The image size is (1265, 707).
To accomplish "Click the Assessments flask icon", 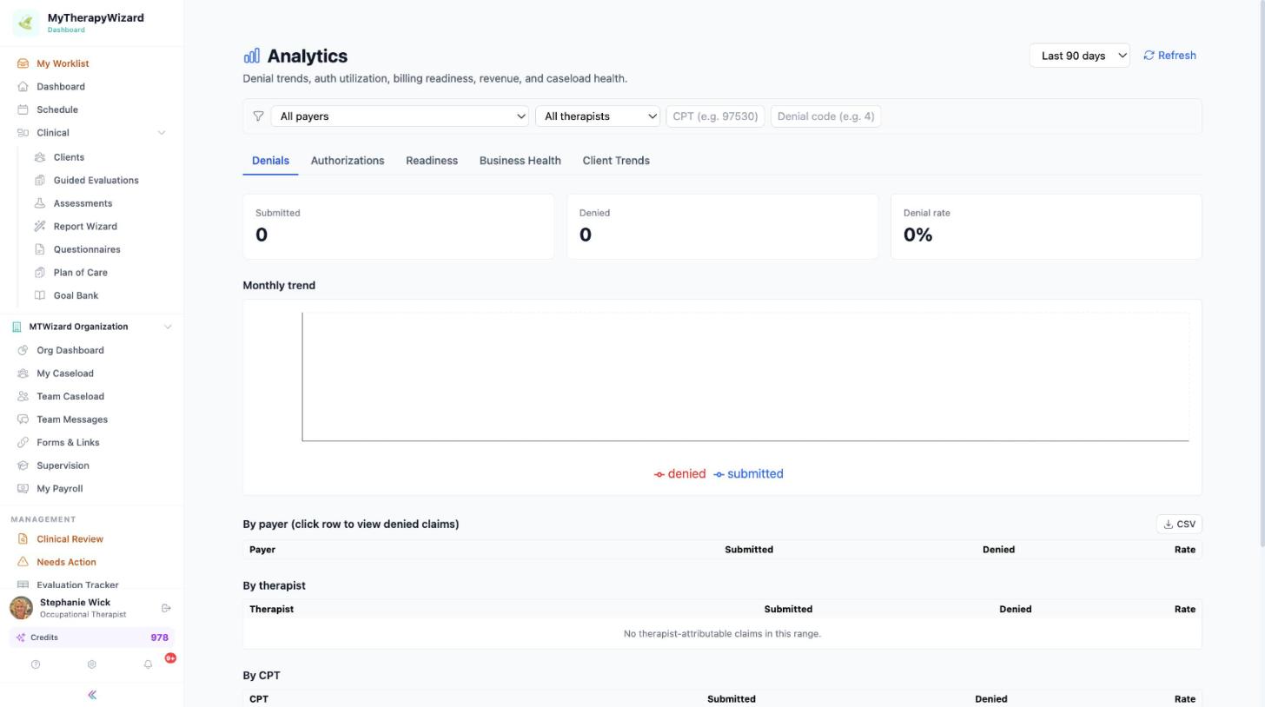I will (x=40, y=203).
